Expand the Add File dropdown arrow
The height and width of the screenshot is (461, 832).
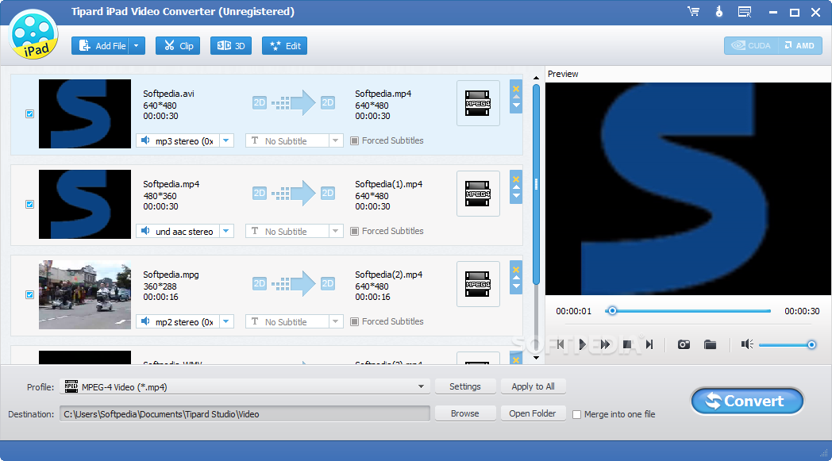pyautogui.click(x=137, y=45)
